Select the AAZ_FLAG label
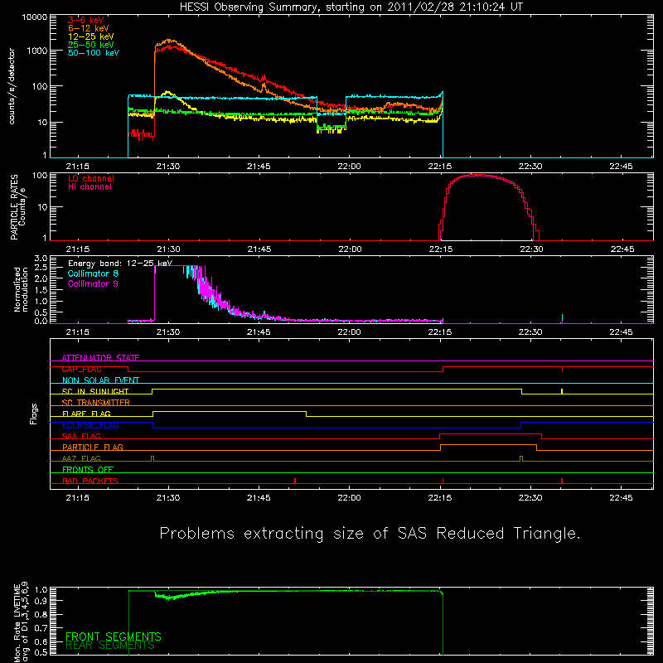The width and height of the screenshot is (663, 663). [81, 458]
